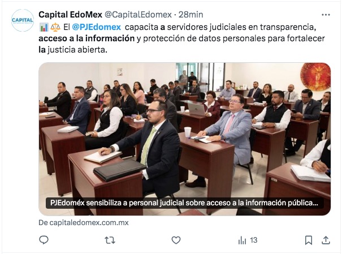This screenshot has width=342, height=254.
Task: Open the three-dot more options menu
Action: (x=326, y=15)
